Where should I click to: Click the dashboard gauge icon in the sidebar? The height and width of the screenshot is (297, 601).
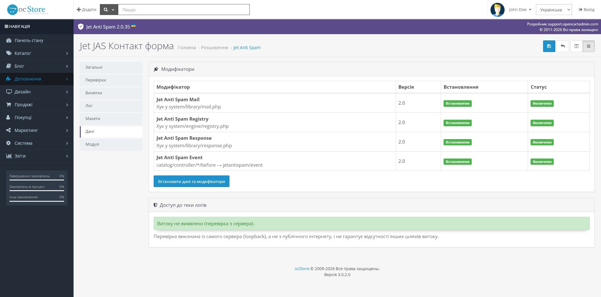(x=9, y=40)
